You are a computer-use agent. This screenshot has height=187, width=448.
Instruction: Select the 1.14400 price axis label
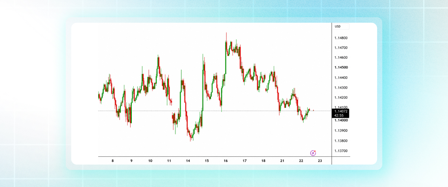pos(341,78)
